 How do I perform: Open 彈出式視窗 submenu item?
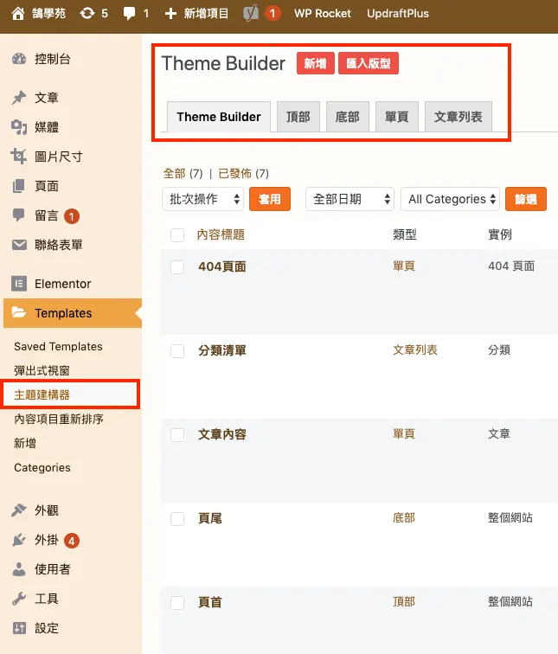42,370
